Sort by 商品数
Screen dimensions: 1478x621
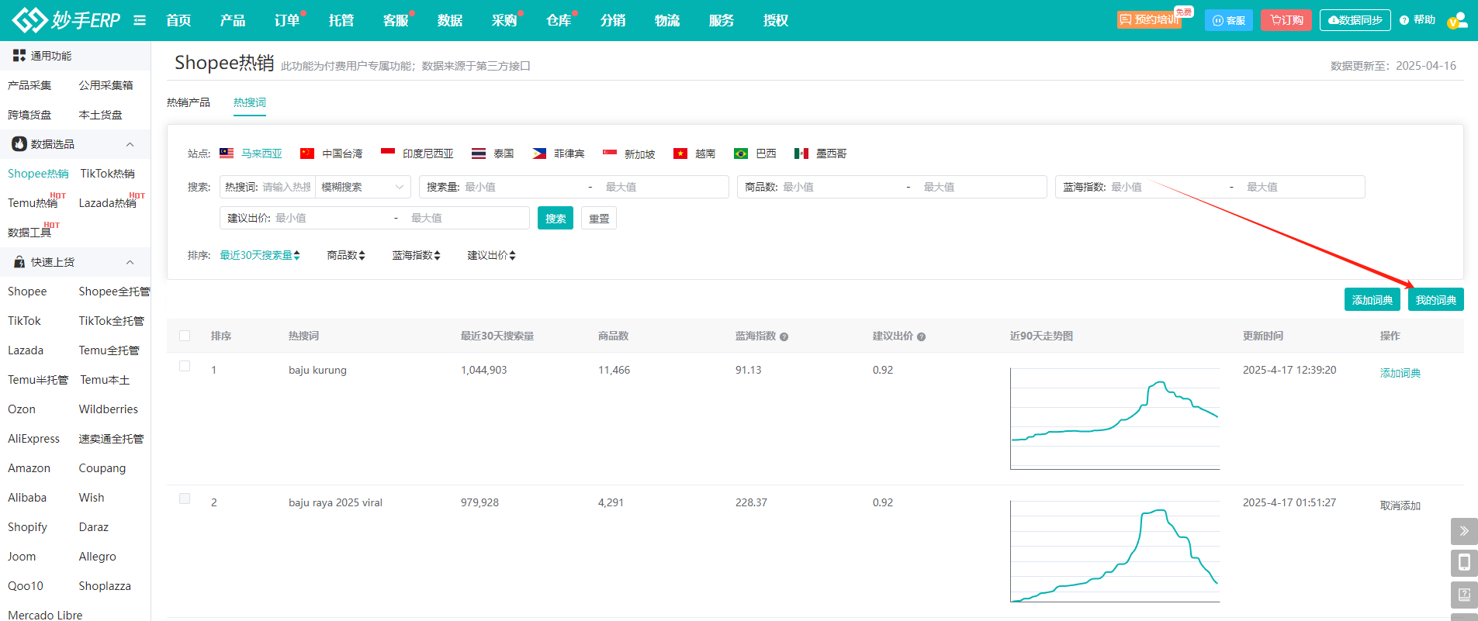(x=346, y=255)
